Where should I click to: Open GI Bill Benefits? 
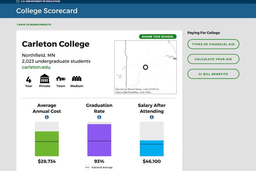click(x=213, y=74)
